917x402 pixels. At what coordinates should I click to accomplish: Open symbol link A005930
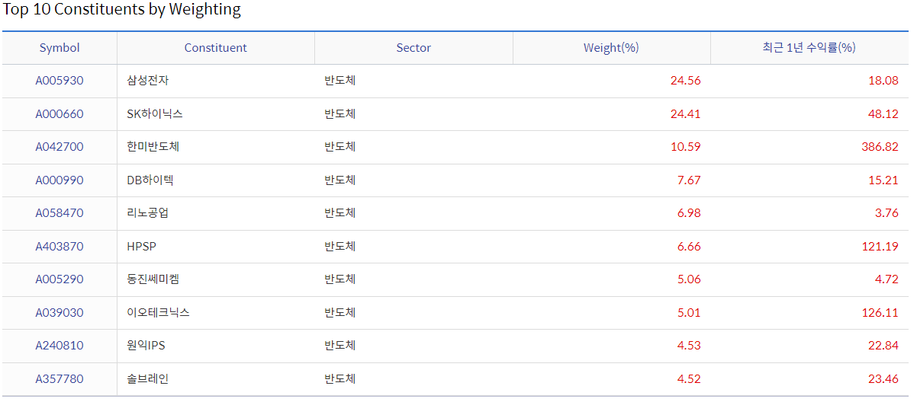pos(60,81)
